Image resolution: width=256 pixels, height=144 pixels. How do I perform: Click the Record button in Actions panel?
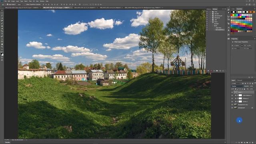[x=211, y=71]
